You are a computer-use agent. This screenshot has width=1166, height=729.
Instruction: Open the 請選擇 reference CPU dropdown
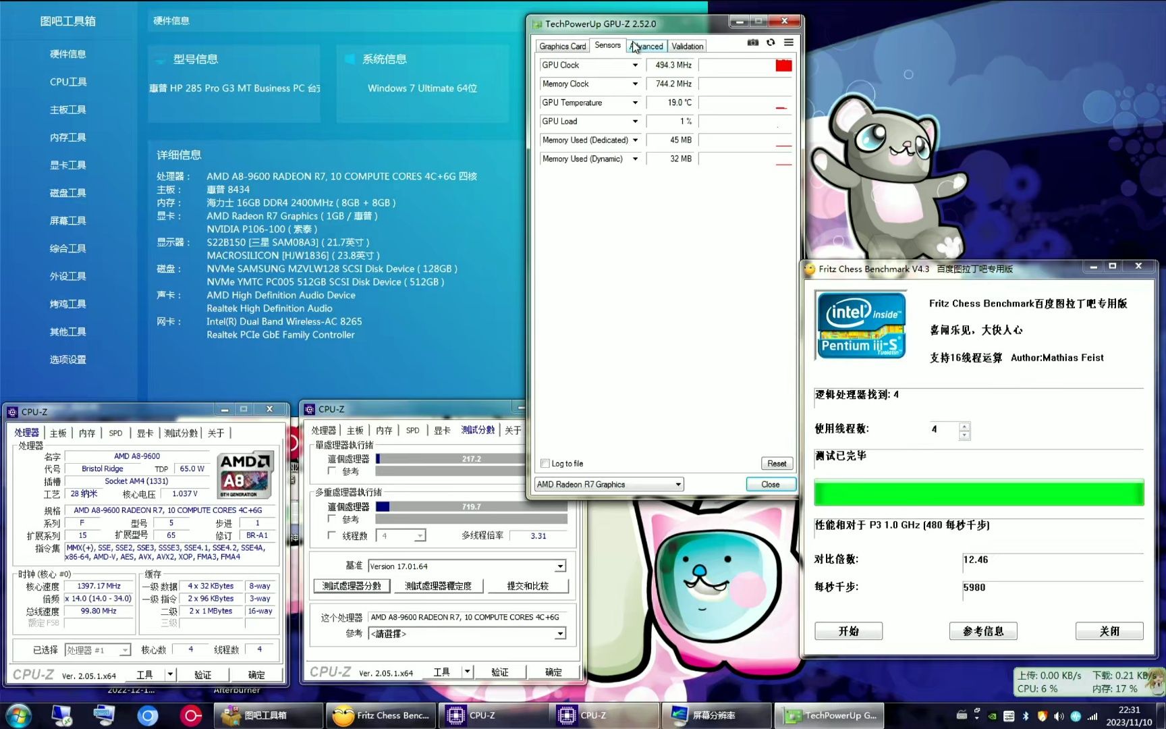click(467, 634)
